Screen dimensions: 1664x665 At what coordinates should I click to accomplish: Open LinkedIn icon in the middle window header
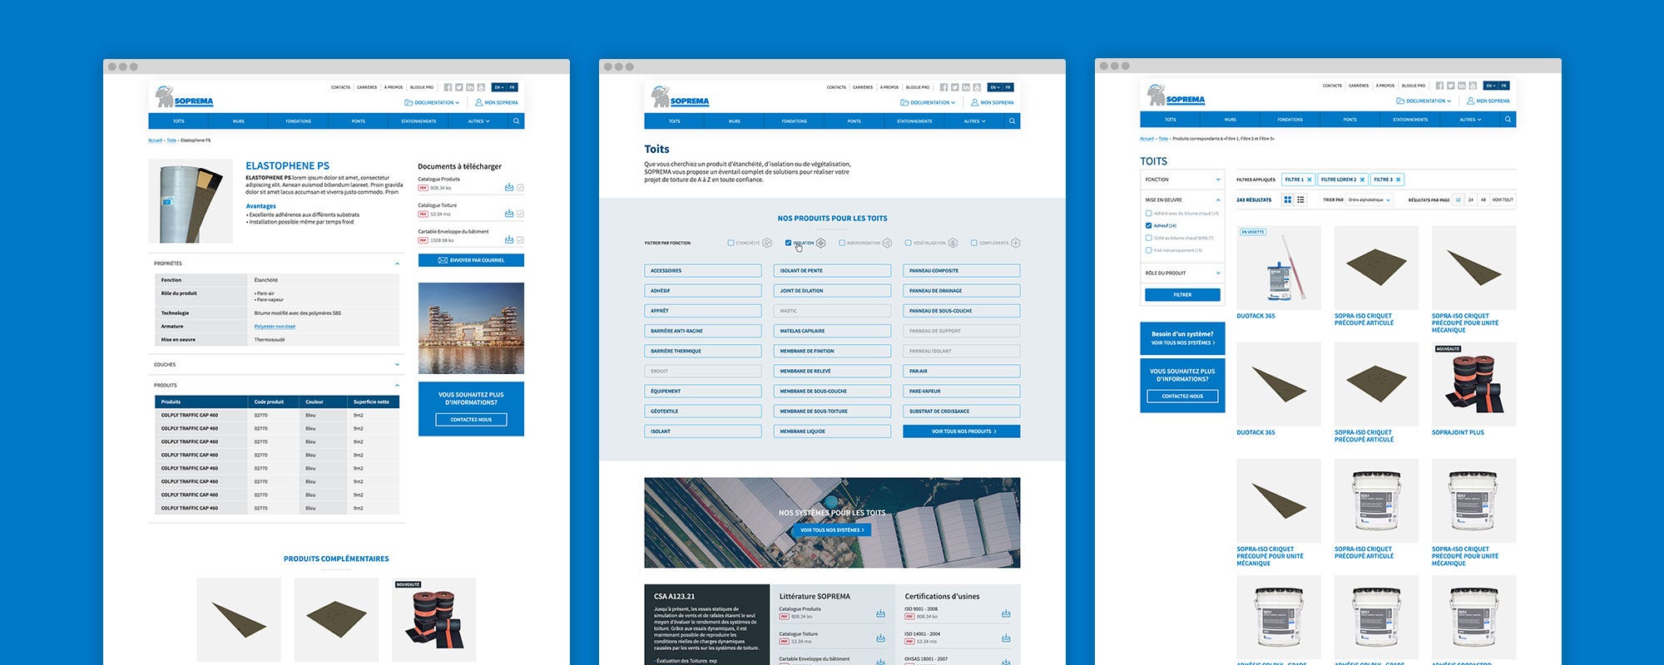point(965,87)
